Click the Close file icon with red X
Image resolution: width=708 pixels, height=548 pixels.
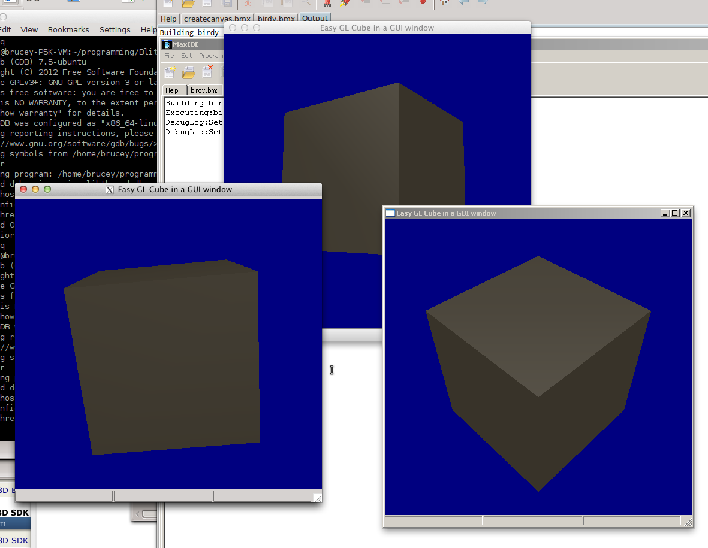click(x=207, y=72)
